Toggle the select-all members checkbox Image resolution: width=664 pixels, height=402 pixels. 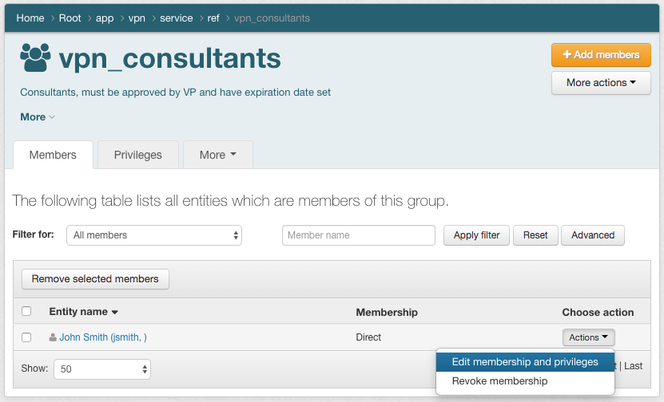pos(26,312)
